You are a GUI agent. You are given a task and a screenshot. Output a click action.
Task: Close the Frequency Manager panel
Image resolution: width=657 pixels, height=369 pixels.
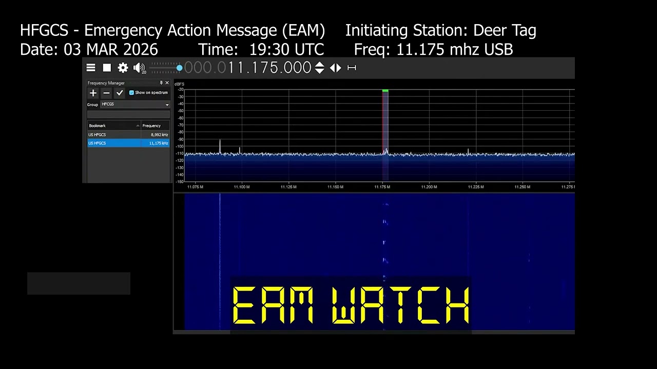coord(167,83)
